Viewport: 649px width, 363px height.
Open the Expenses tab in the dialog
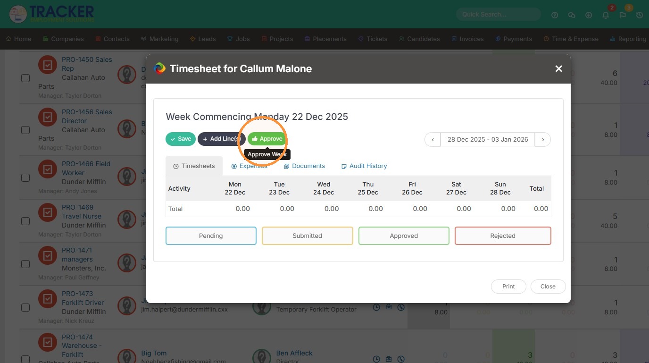pos(249,166)
